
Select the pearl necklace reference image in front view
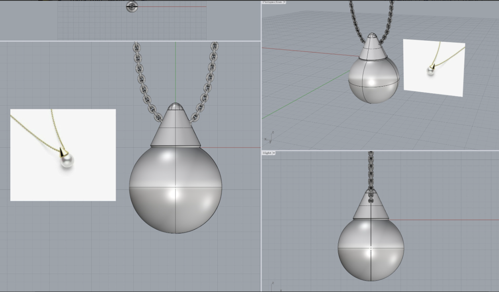click(63, 155)
